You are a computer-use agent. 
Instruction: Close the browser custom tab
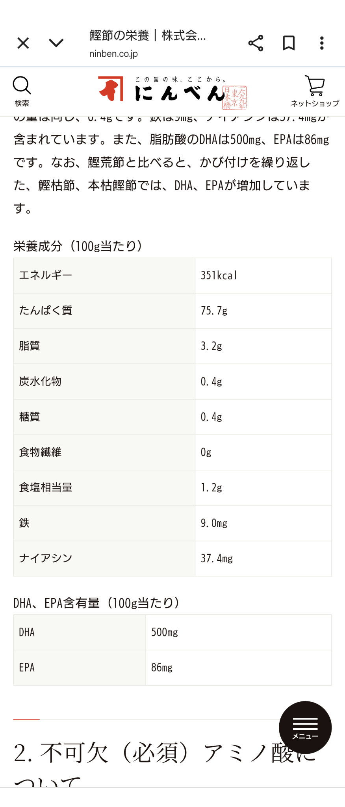point(23,43)
